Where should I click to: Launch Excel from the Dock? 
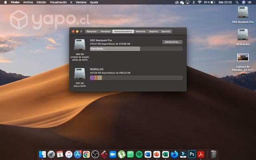point(165,154)
